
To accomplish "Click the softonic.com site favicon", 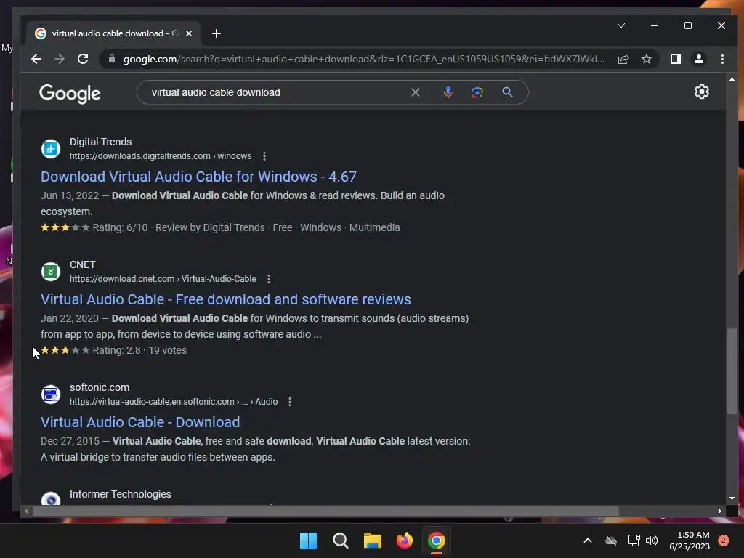I will [x=51, y=395].
